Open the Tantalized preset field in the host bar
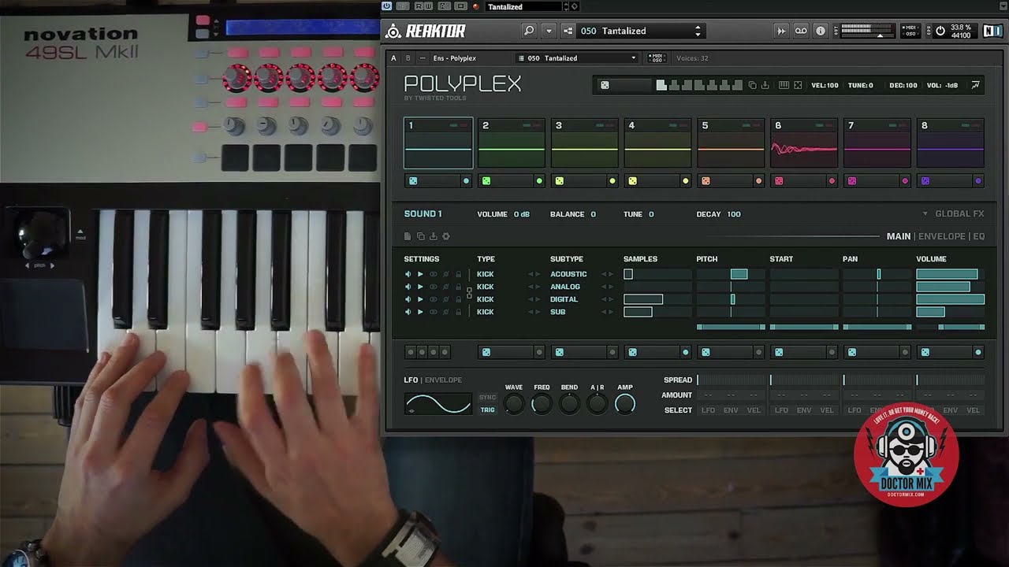Viewport: 1009px width, 567px height. [524, 6]
